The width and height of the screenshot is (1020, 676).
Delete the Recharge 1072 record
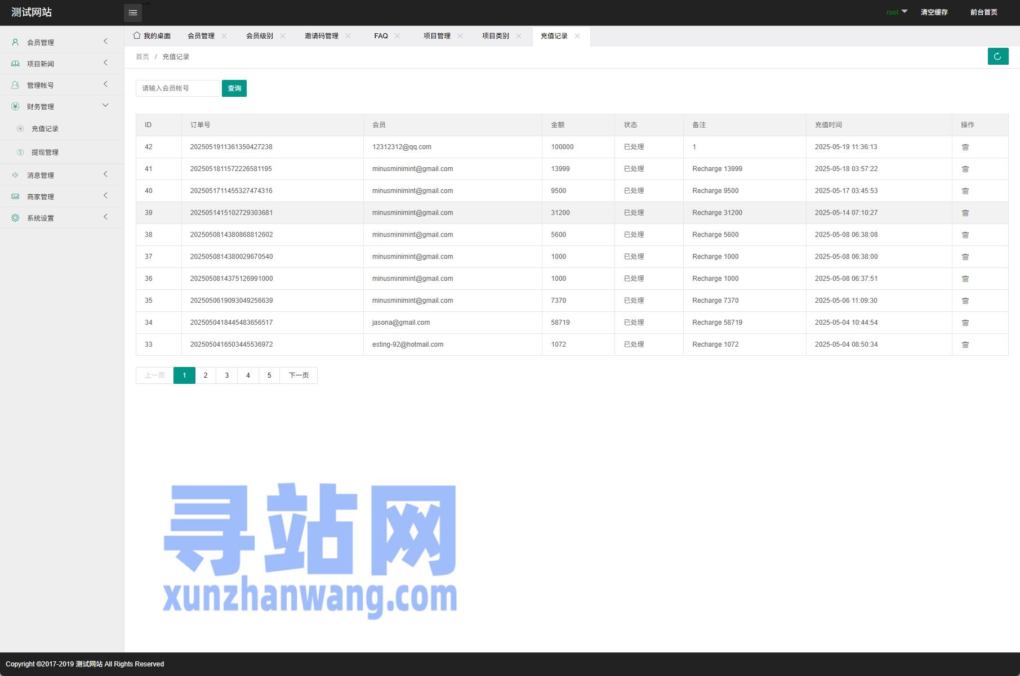965,344
